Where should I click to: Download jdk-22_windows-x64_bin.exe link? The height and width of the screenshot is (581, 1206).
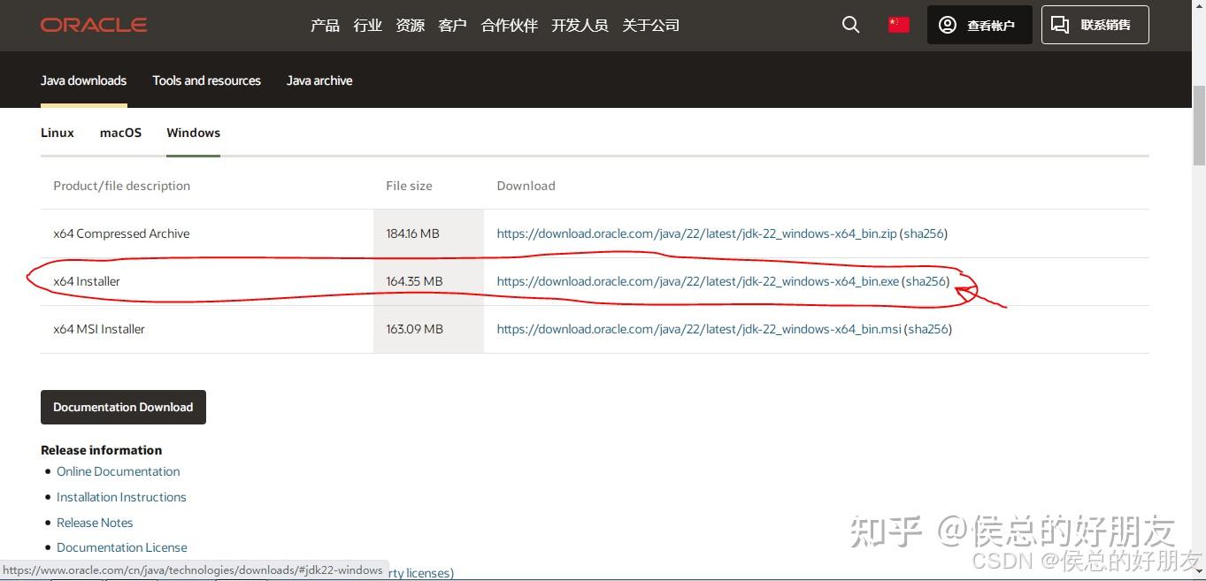click(697, 281)
